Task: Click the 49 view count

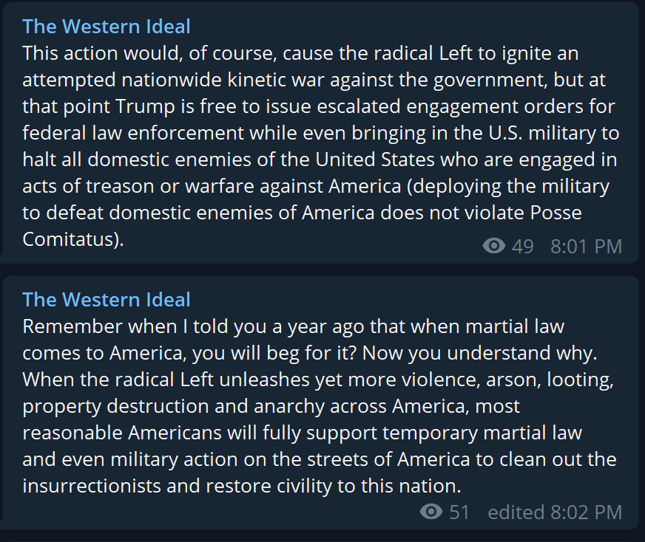Action: coord(522,247)
